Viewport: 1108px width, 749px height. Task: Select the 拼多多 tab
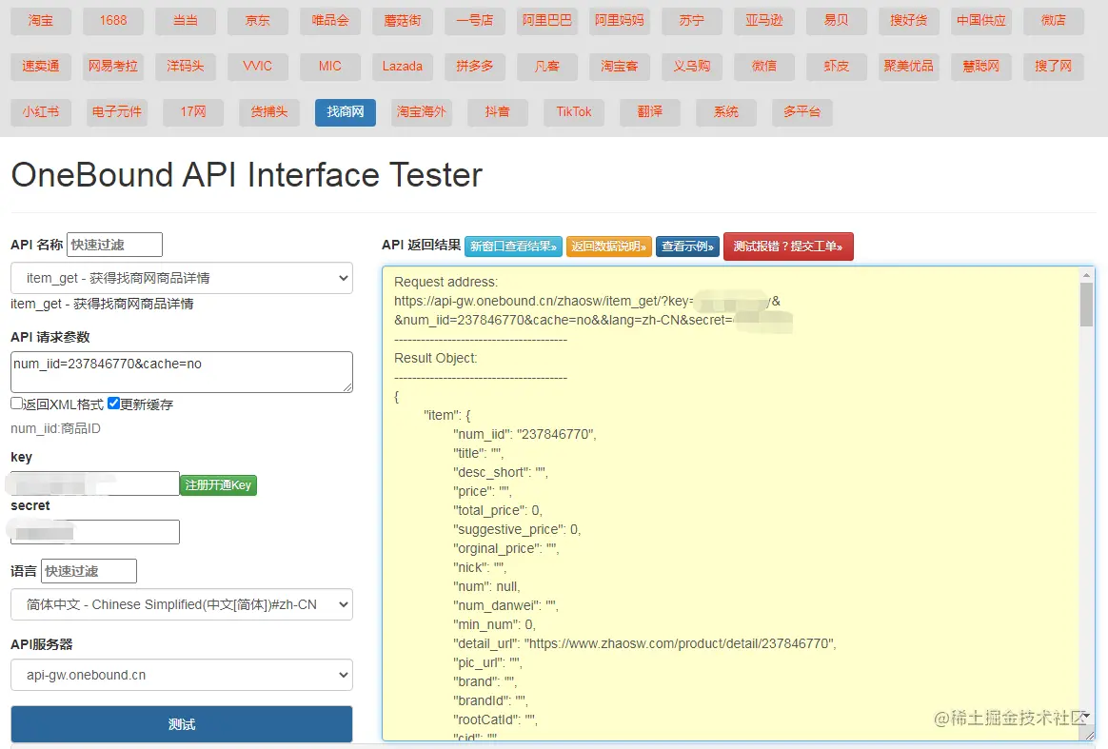click(x=475, y=67)
